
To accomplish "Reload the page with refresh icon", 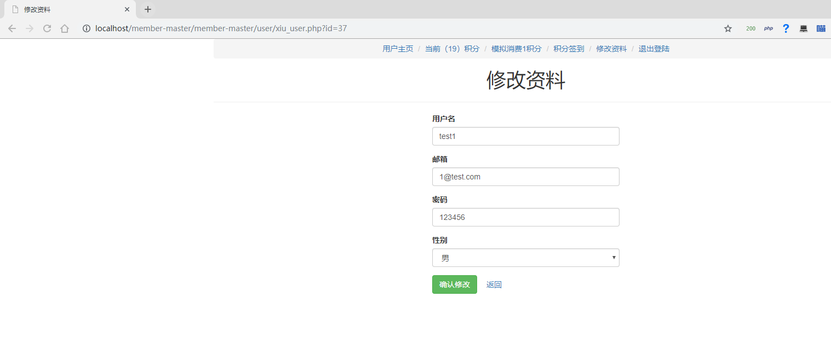I will pyautogui.click(x=47, y=28).
